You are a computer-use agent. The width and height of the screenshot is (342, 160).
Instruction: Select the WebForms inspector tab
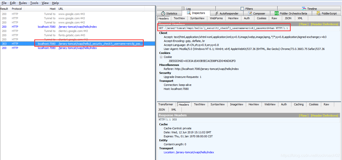[x=216, y=18]
